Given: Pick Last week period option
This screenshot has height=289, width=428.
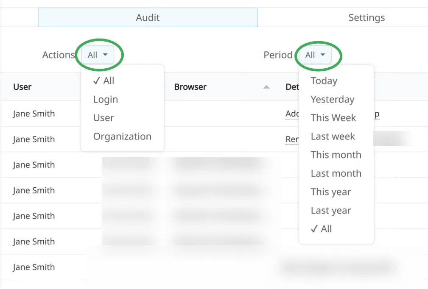Looking at the screenshot, I should point(333,136).
